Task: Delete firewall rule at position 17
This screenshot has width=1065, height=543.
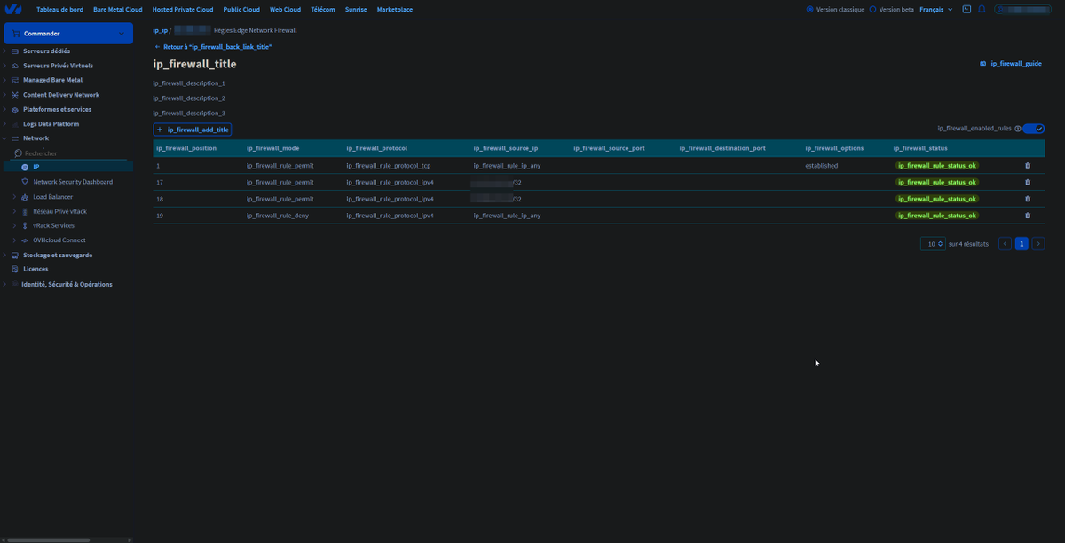Action: (x=1028, y=182)
